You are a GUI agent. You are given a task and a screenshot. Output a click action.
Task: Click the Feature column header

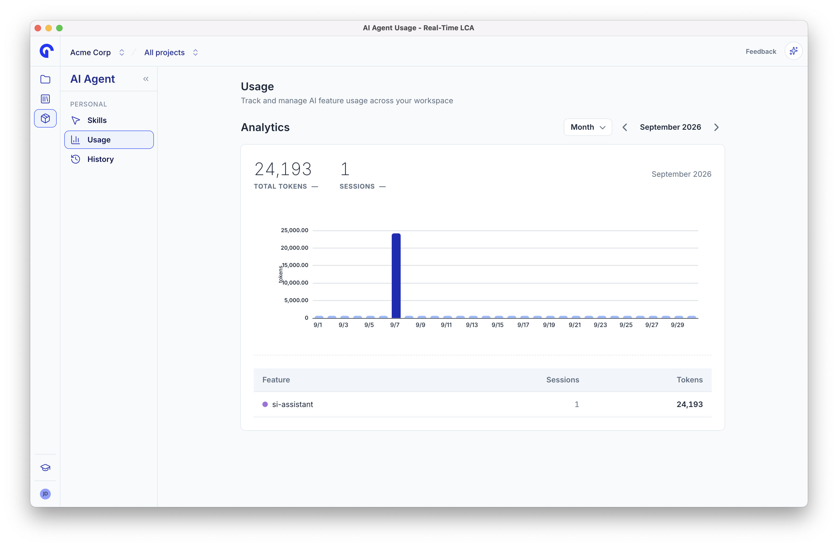(x=276, y=380)
